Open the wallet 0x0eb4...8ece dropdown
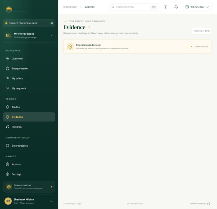The image size is (217, 209). click(197, 7)
